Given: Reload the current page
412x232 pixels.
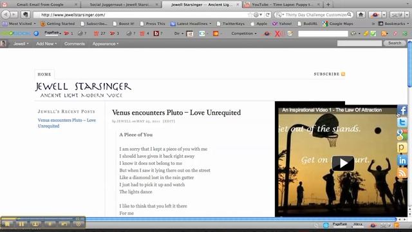Looking at the screenshot, I should point(268,15).
